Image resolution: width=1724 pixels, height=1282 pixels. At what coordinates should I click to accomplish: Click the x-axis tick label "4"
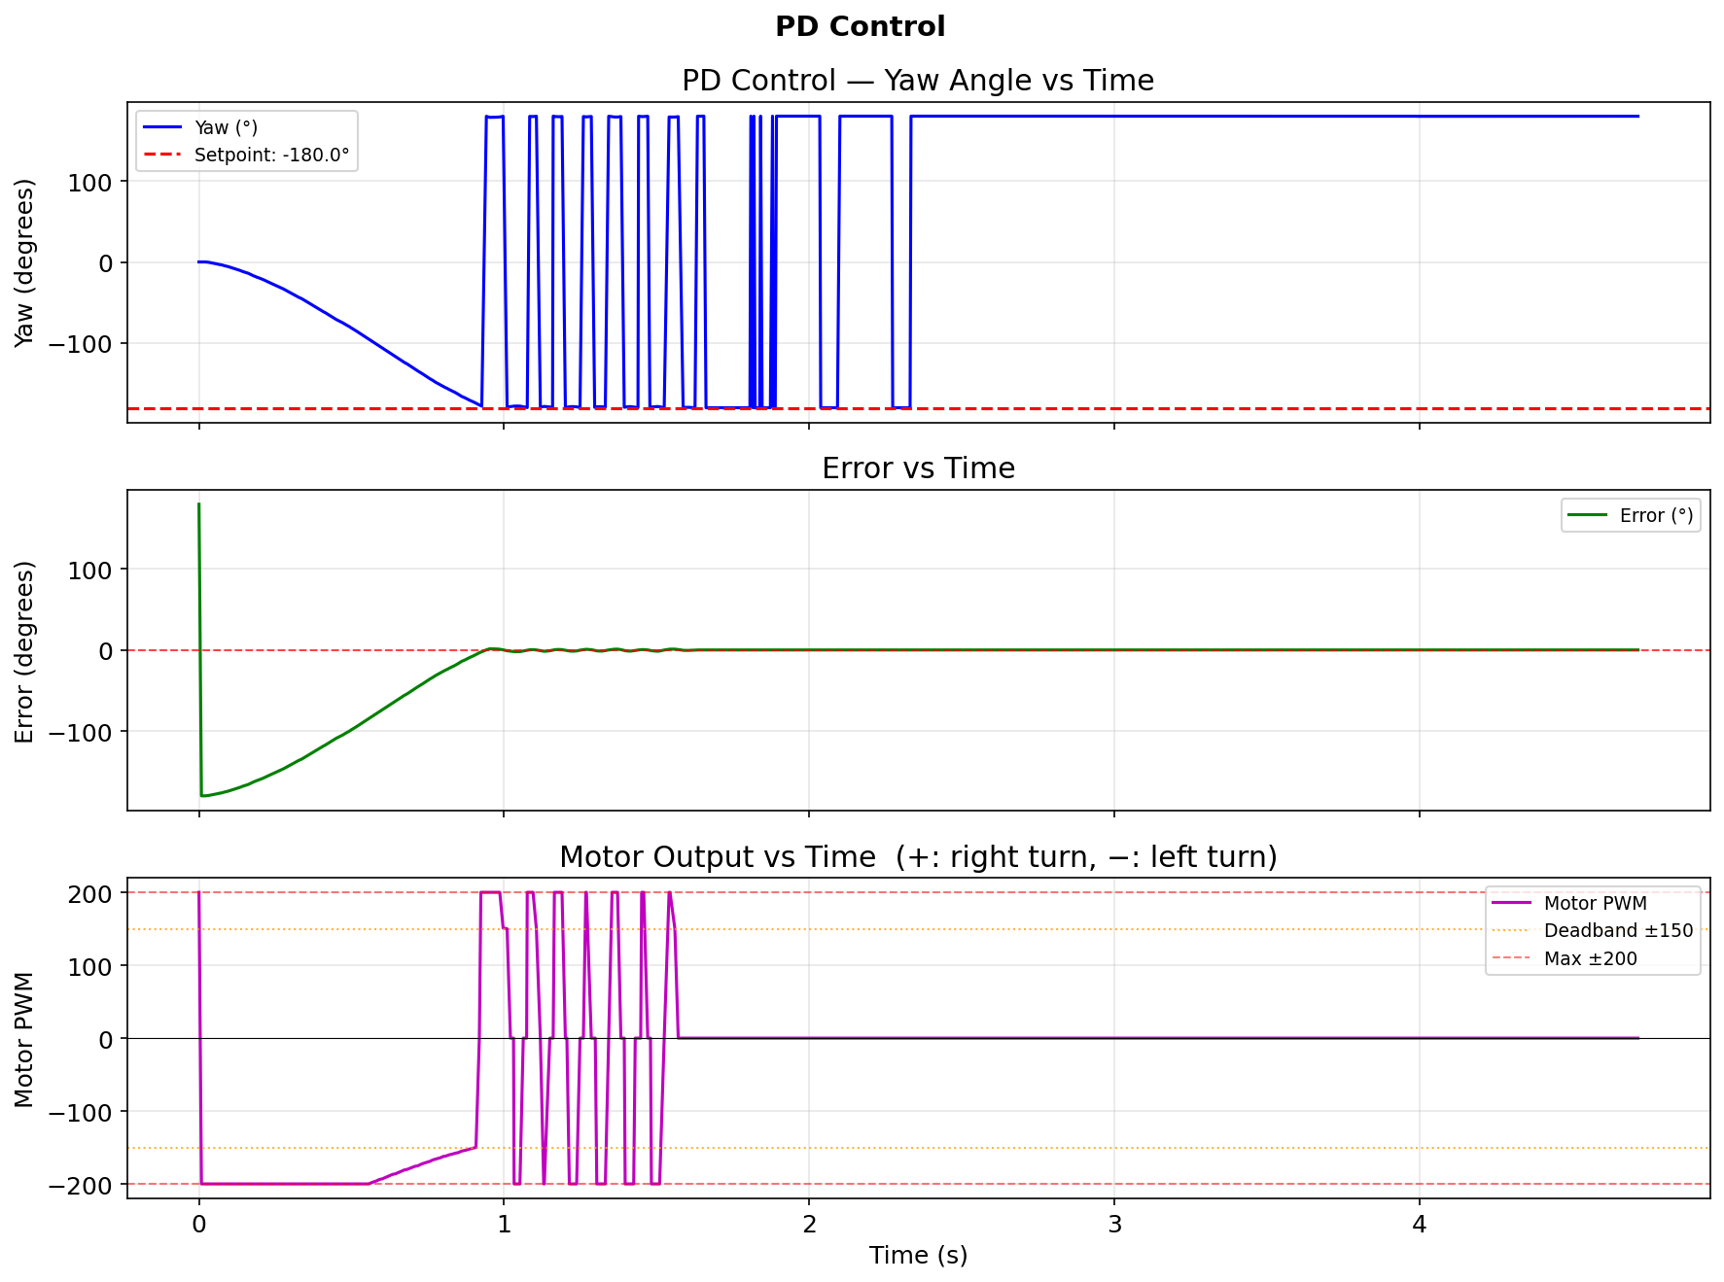[1419, 1224]
